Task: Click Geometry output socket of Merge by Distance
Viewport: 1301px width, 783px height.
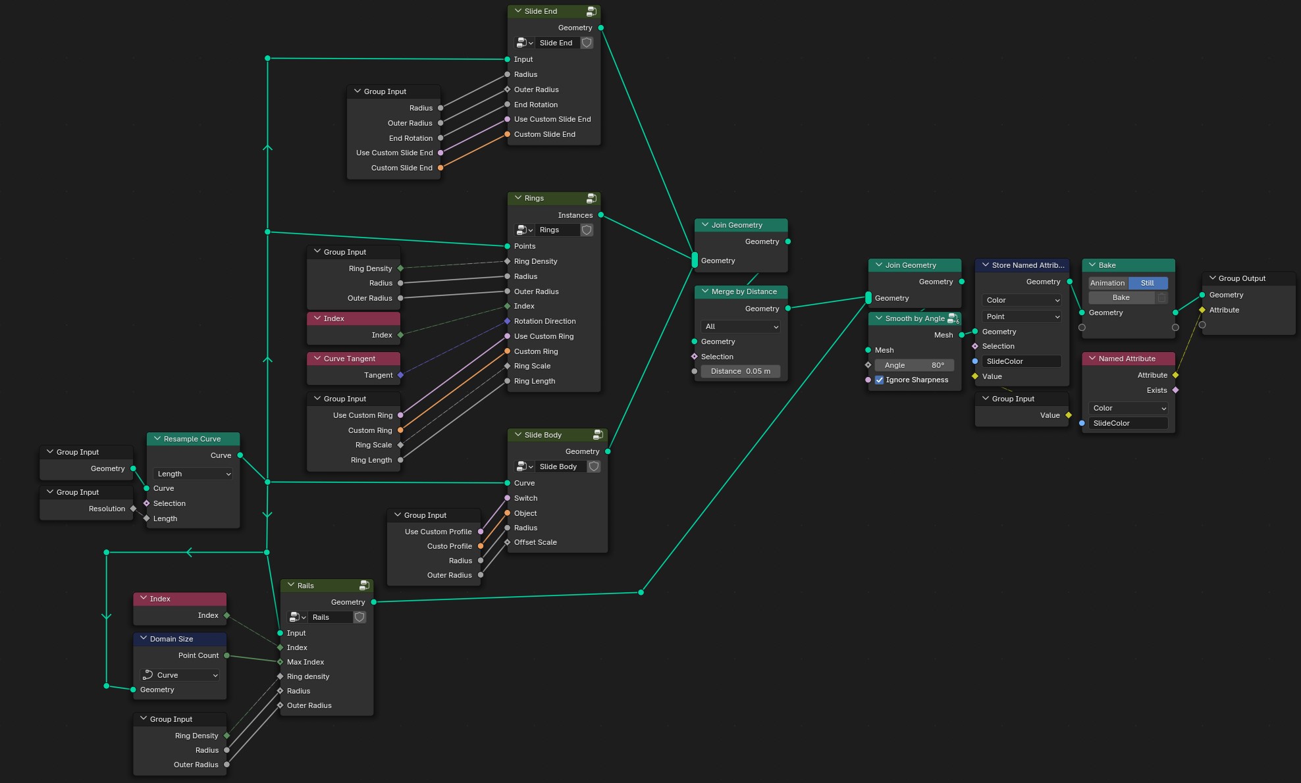Action: [788, 309]
